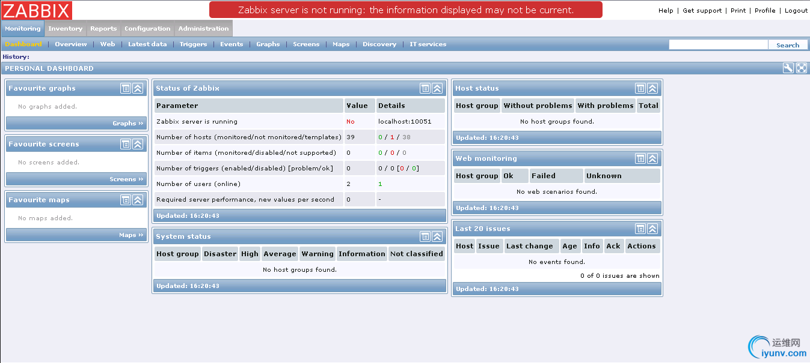Viewport: 810px width, 363px height.
Task: Click the Get support link
Action: click(702, 11)
